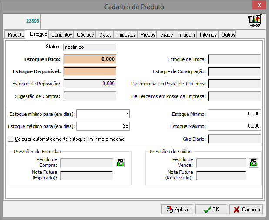This screenshot has height=220, width=269.
Task: Go to the Códigos tab
Action: [85, 35]
